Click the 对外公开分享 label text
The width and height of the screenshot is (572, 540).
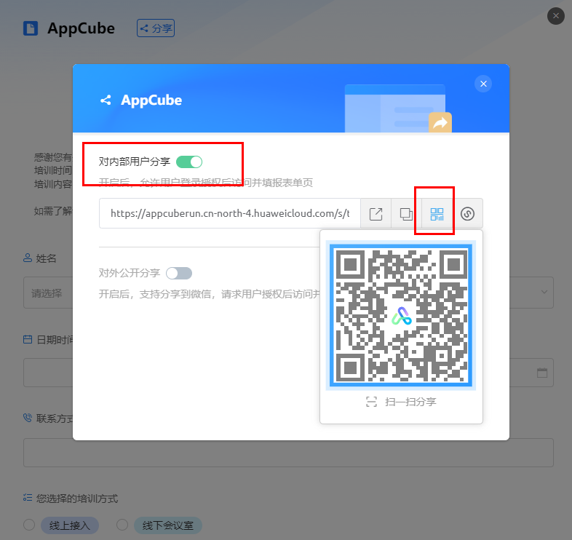pyautogui.click(x=129, y=273)
